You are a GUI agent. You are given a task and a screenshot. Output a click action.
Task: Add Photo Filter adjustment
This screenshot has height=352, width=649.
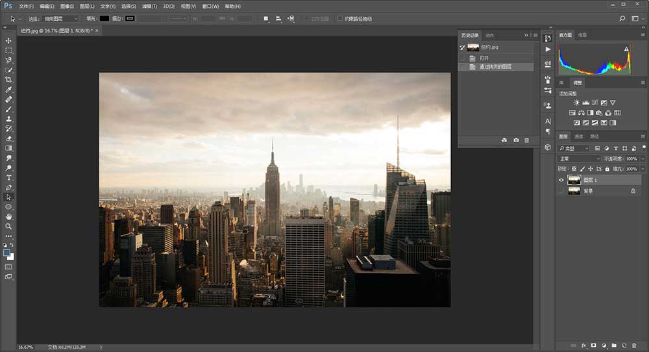[x=599, y=112]
